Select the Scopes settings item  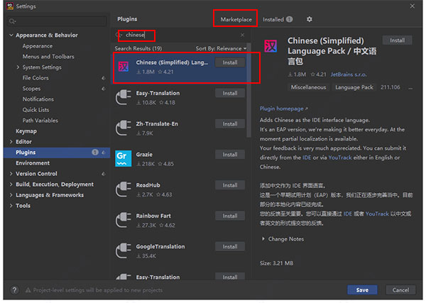tap(31, 89)
